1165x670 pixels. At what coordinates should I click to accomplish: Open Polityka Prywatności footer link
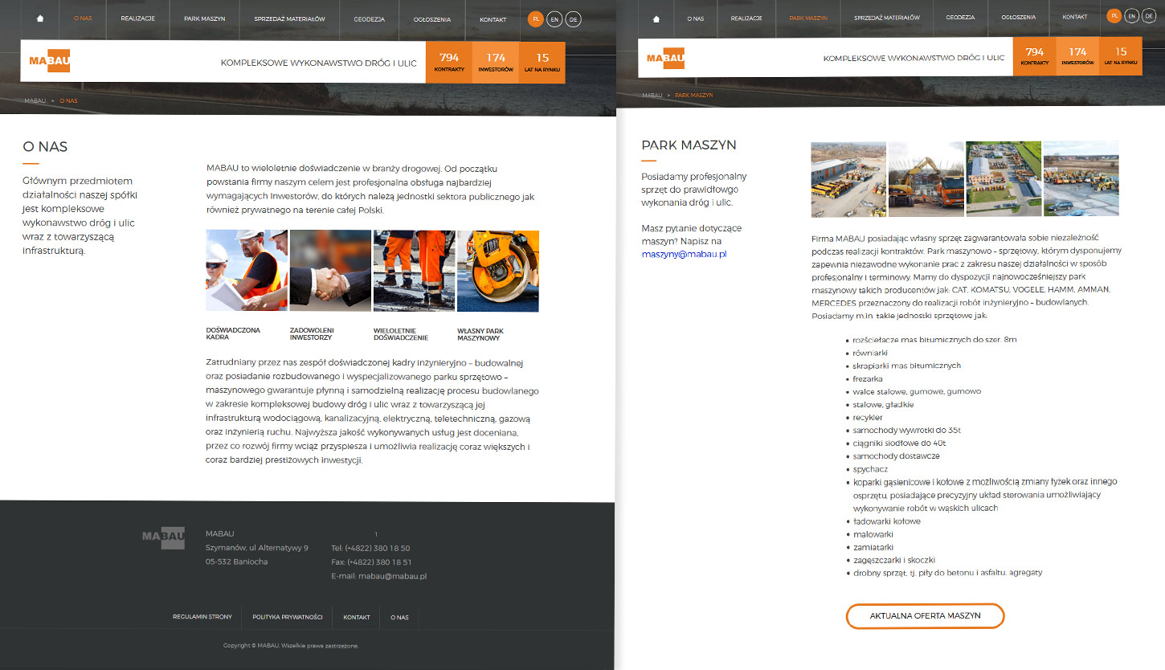[x=287, y=617]
